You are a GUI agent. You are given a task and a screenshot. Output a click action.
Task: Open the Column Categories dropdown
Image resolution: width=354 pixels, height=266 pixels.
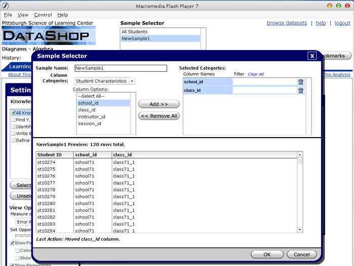132,81
